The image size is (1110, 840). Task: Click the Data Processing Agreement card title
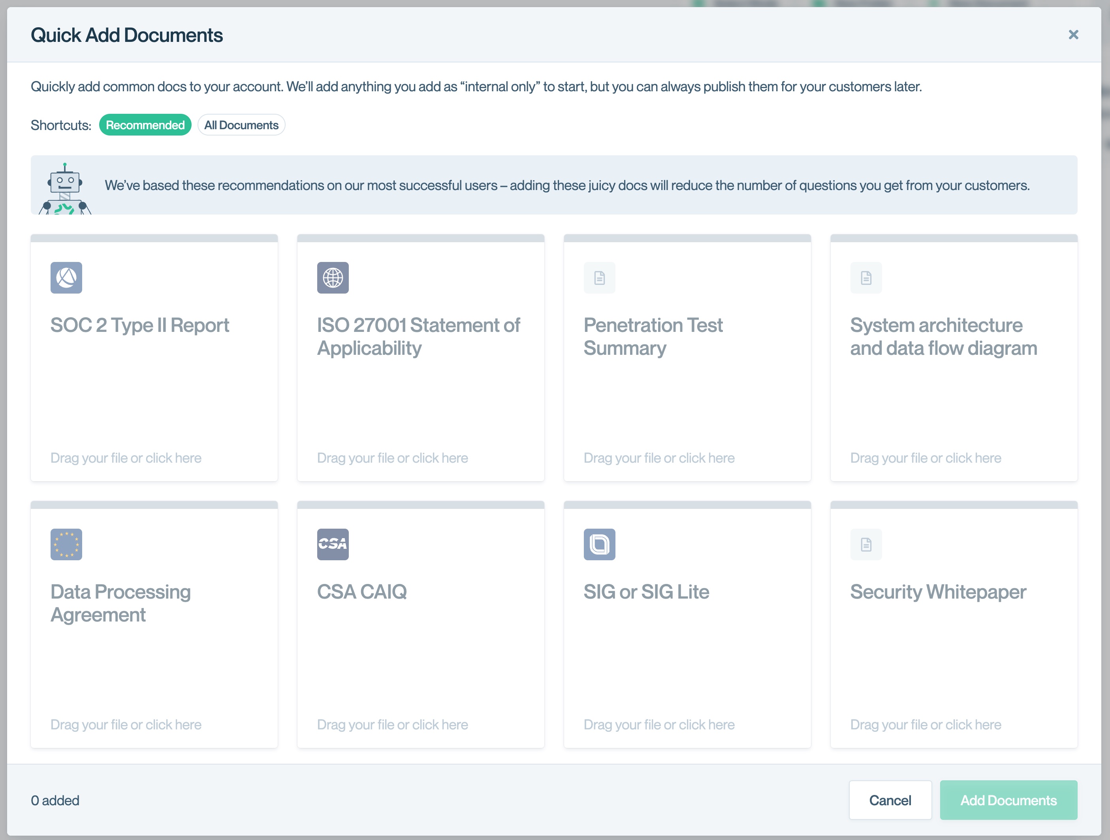click(x=120, y=603)
